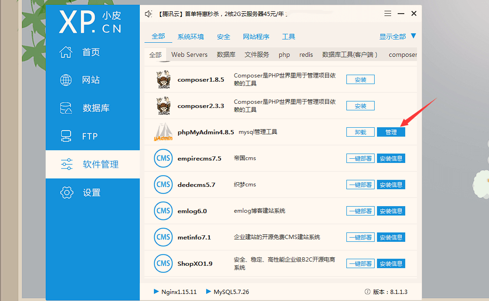This screenshot has height=301, width=489.
Task: Click 一键部署 for dedecms5.7
Action: (360, 185)
